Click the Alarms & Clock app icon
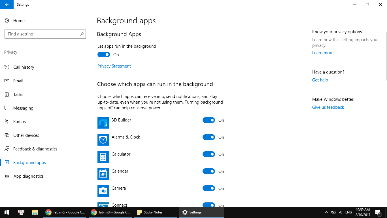 [103, 140]
